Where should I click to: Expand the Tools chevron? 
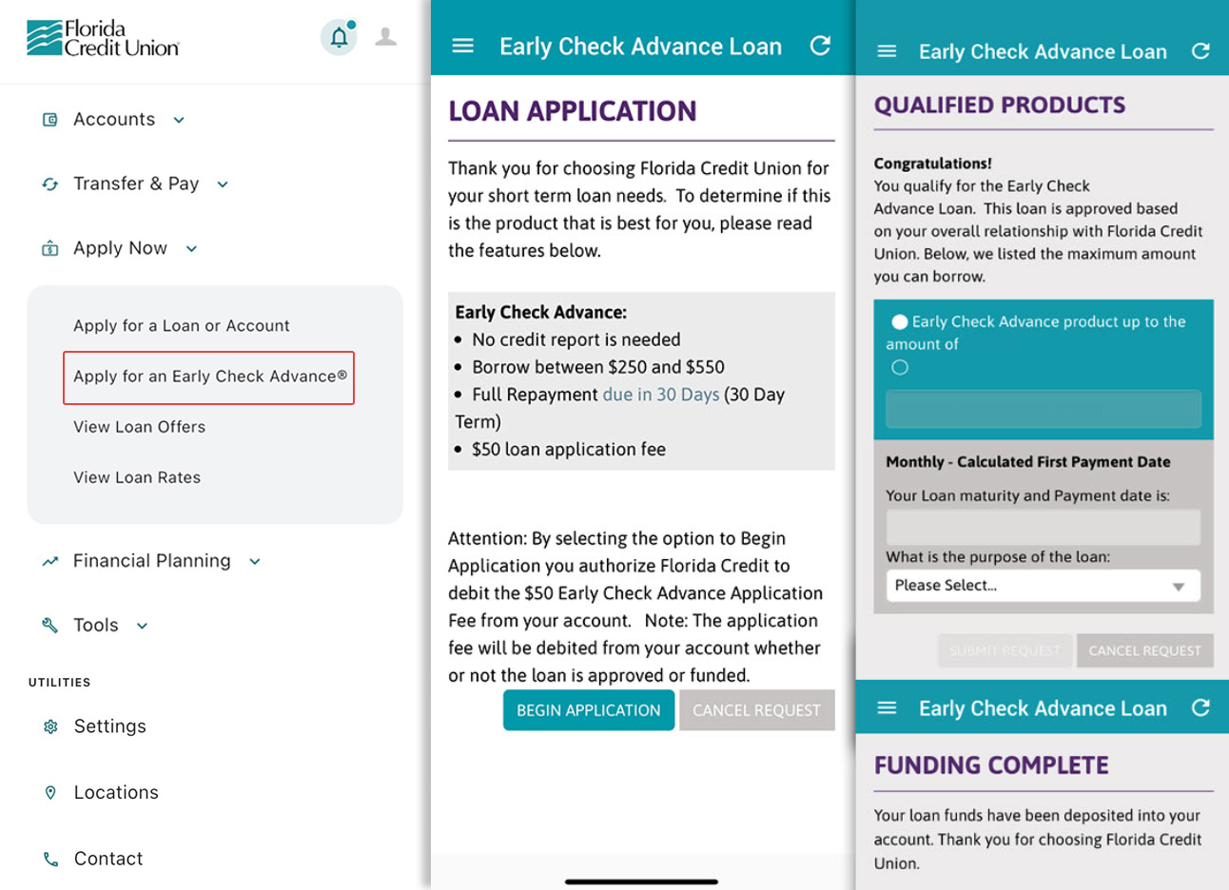click(x=142, y=627)
